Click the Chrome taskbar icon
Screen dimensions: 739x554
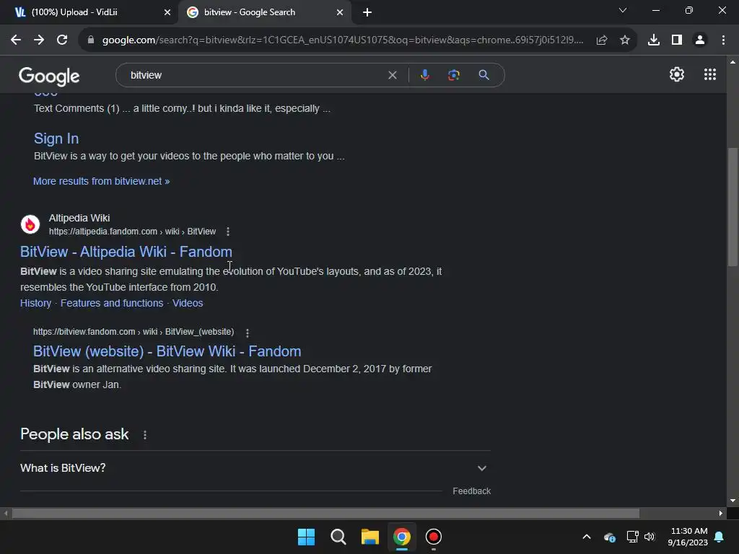click(401, 537)
